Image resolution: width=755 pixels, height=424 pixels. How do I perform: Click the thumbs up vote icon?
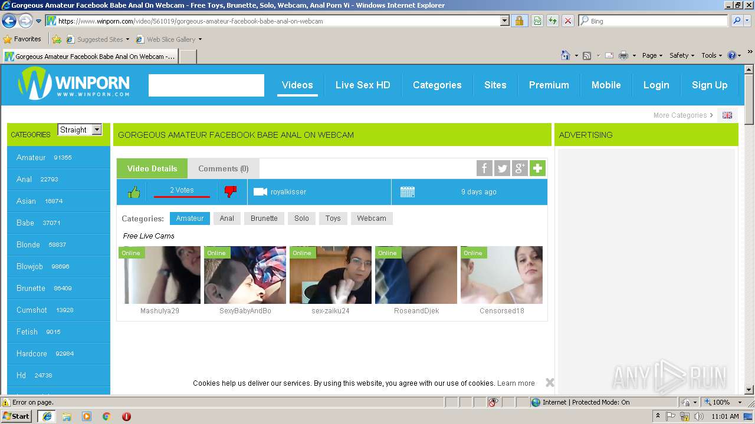pos(134,192)
